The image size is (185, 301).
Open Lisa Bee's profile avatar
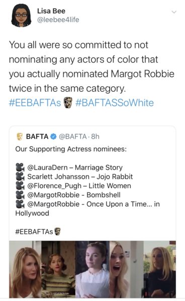21,16
